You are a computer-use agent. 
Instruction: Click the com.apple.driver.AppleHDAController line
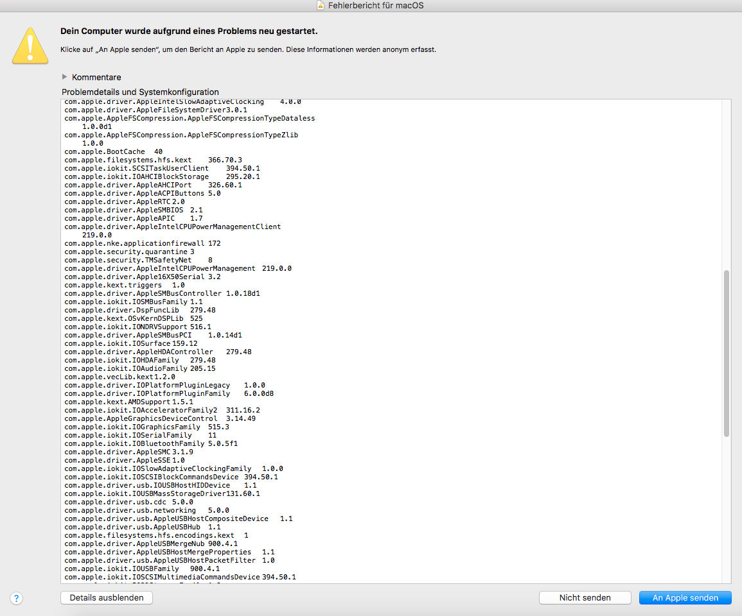click(158, 352)
